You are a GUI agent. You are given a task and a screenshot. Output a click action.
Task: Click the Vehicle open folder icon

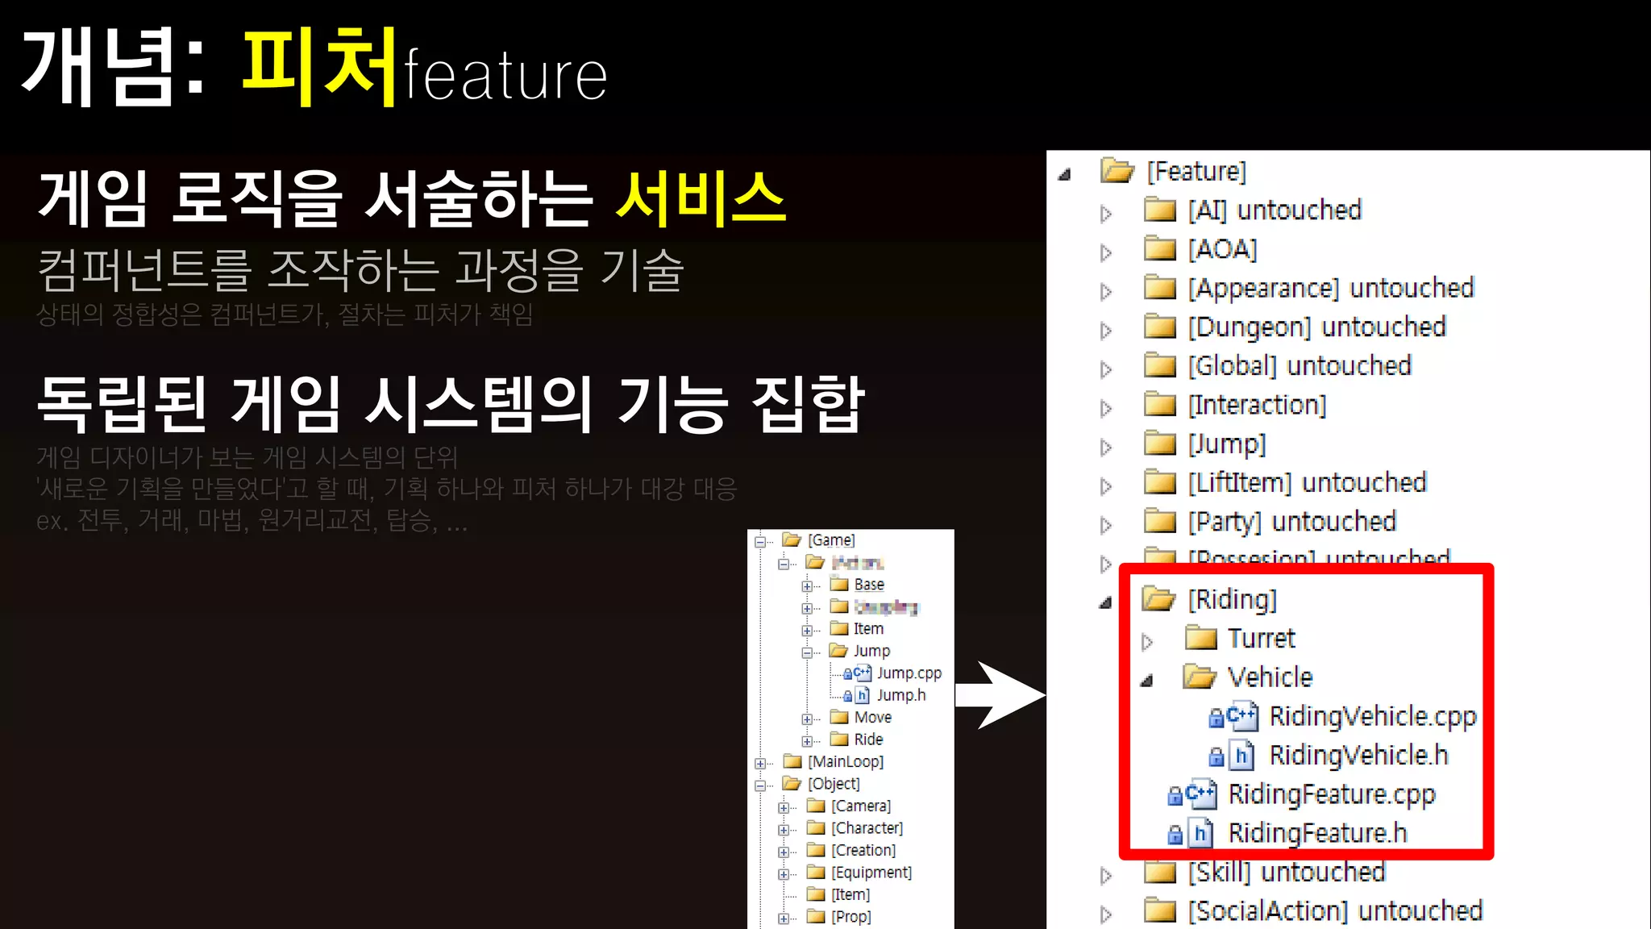pyautogui.click(x=1200, y=677)
